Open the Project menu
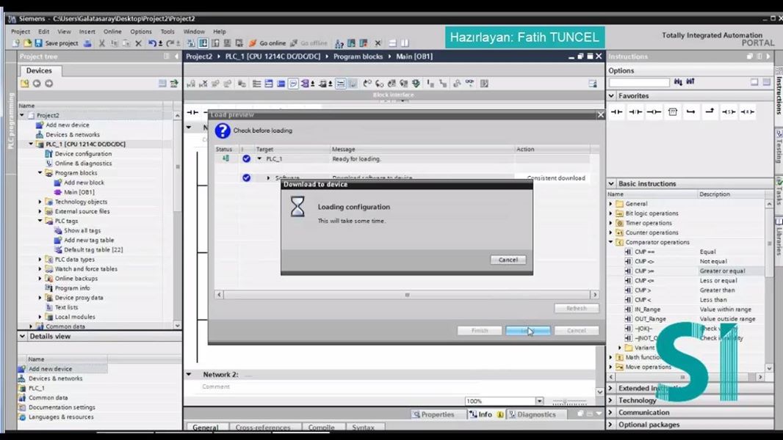783x440 pixels. (21, 32)
